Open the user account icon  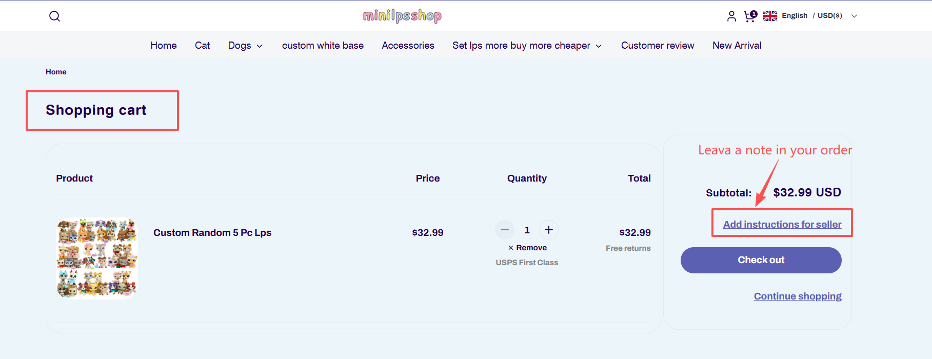click(x=731, y=16)
